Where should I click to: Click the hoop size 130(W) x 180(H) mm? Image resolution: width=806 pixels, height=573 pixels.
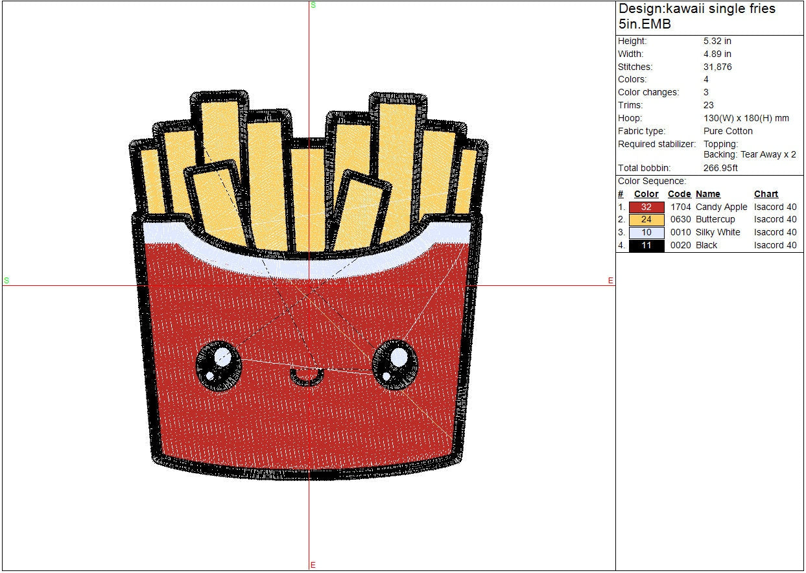(746, 119)
